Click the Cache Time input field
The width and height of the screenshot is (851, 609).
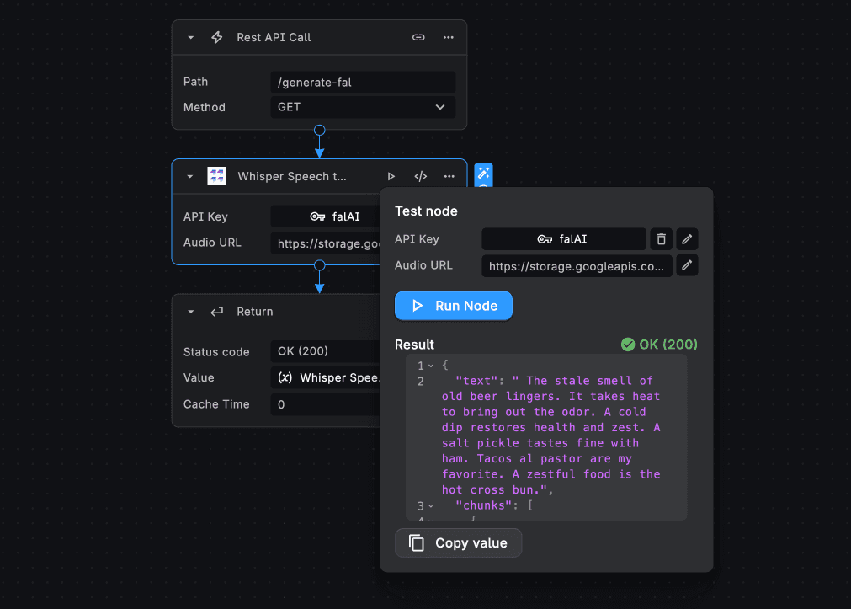(x=326, y=405)
